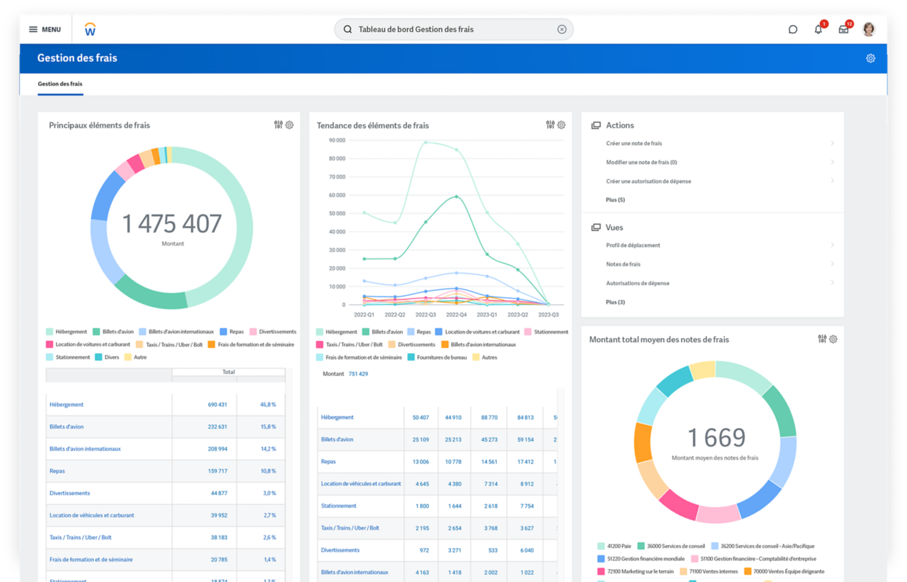Open user profile avatar
This screenshot has height=582, width=907.
pos(869,29)
